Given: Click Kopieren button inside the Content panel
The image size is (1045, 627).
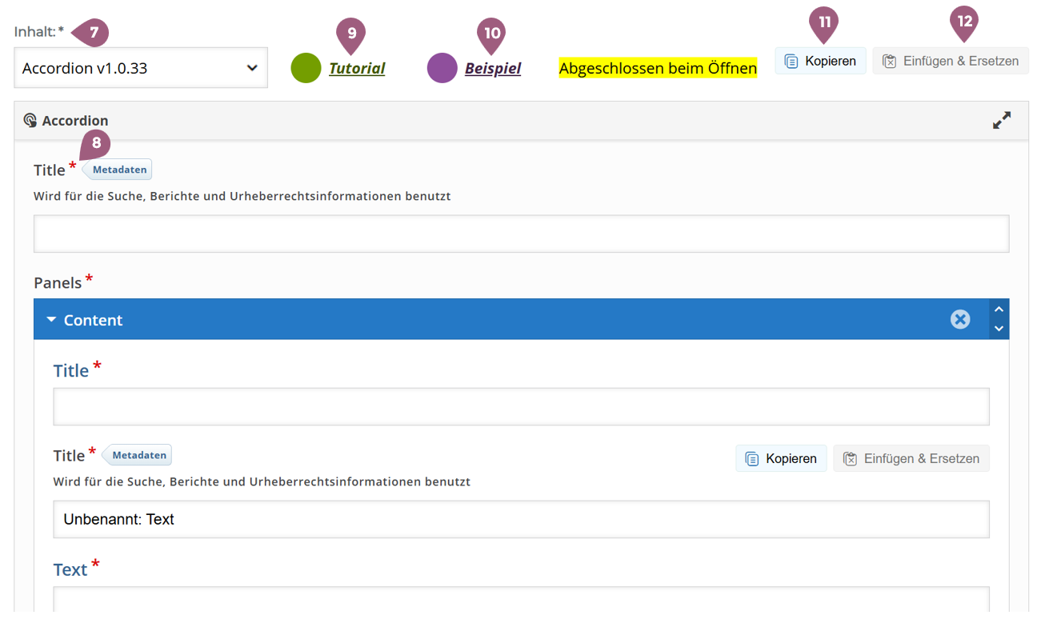Looking at the screenshot, I should click(x=781, y=458).
